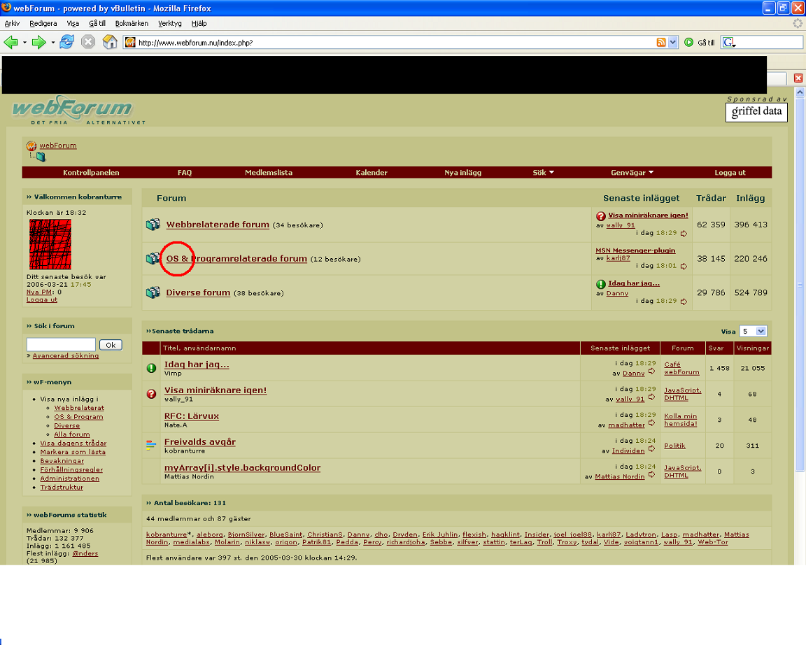Screen dimensions: 806x645
Task: Go to last post arrow for Diverse forum
Action: click(684, 302)
